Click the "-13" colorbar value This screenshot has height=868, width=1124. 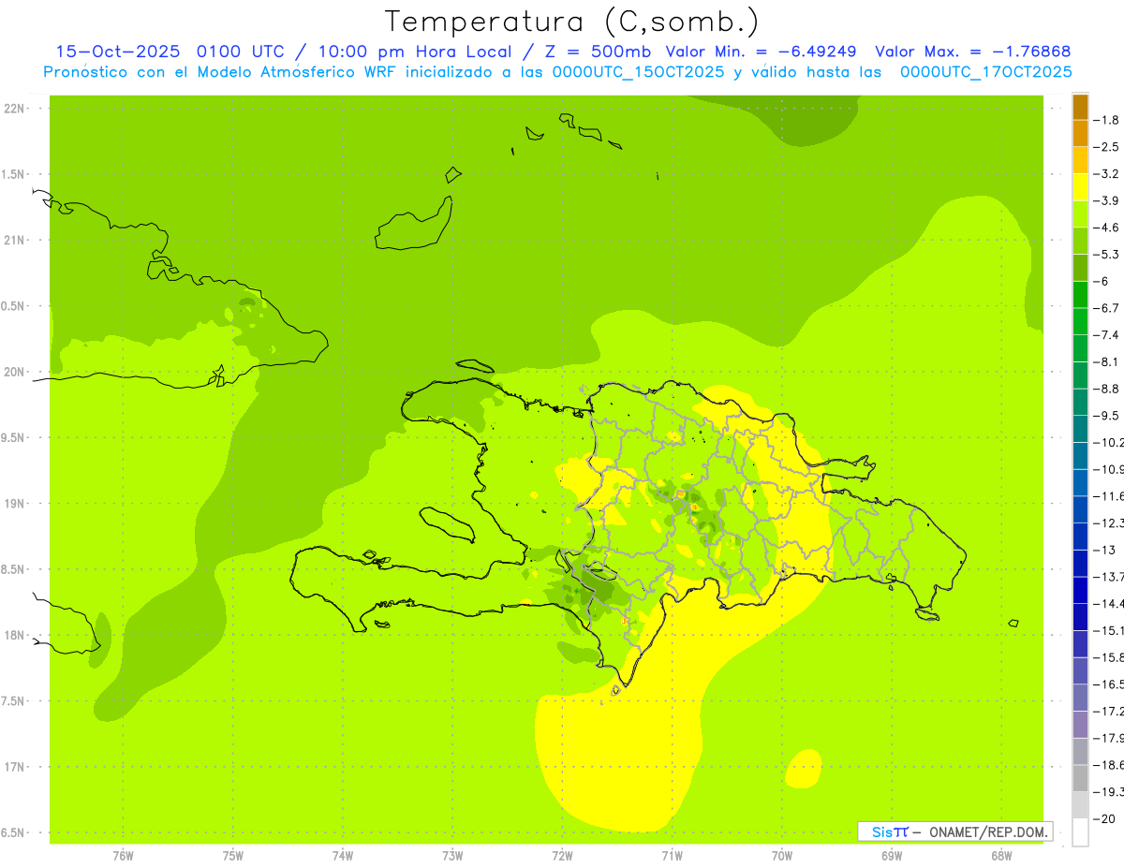pos(1104,550)
